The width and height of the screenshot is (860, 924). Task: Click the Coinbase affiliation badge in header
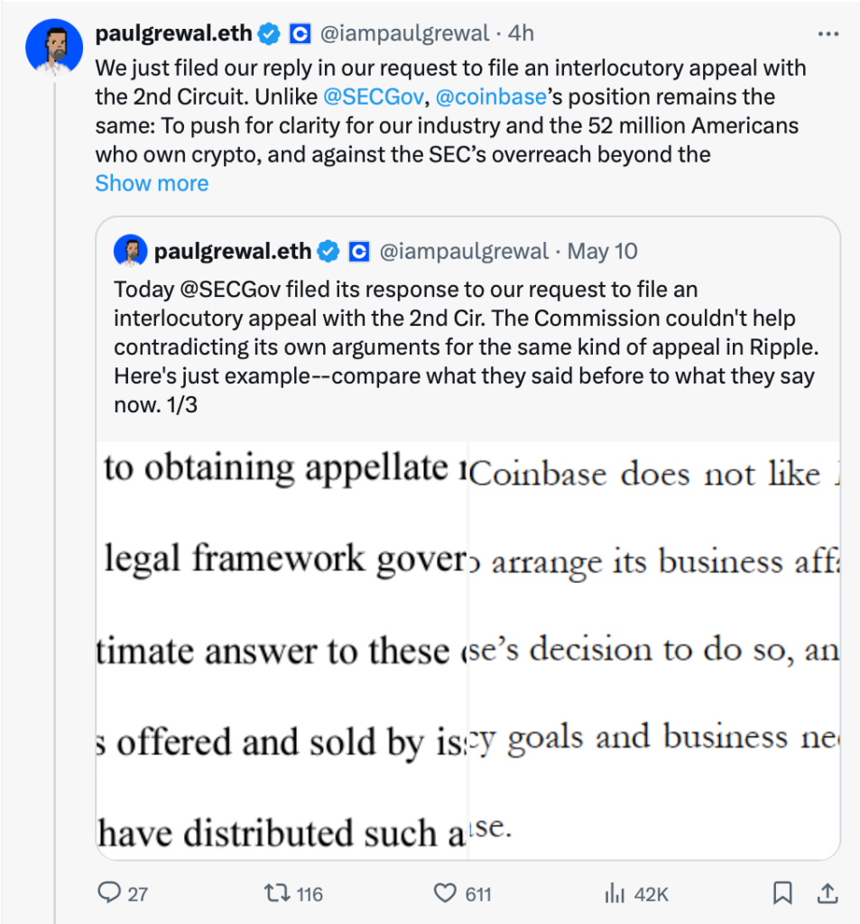[300, 34]
